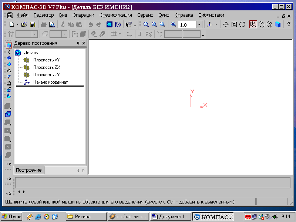The width and height of the screenshot is (296, 222).
Task: Open the view orientation axes dropdown
Action: [216, 24]
